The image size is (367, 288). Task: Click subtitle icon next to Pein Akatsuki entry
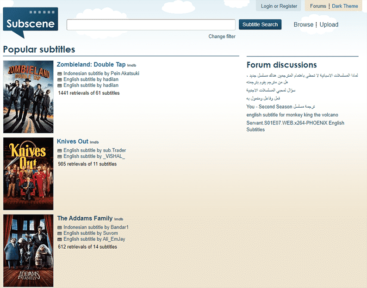click(60, 74)
